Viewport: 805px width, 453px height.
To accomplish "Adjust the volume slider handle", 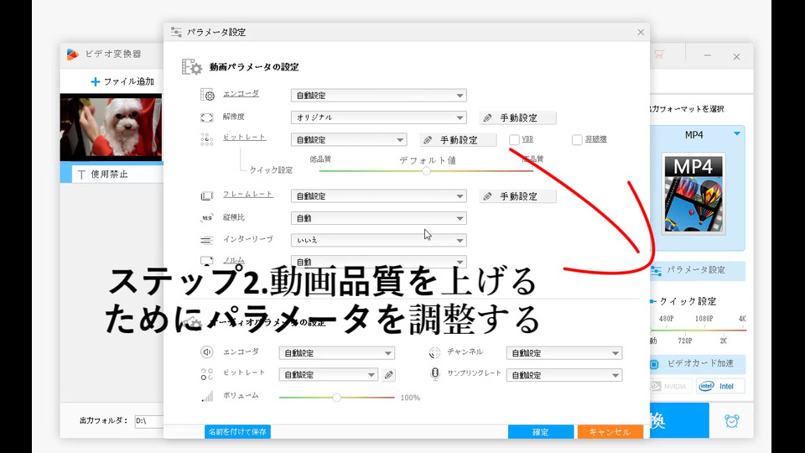I will point(336,397).
